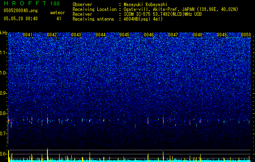Click the 0048 time marker
This screenshot has width=255, height=162.
pos(197,35)
